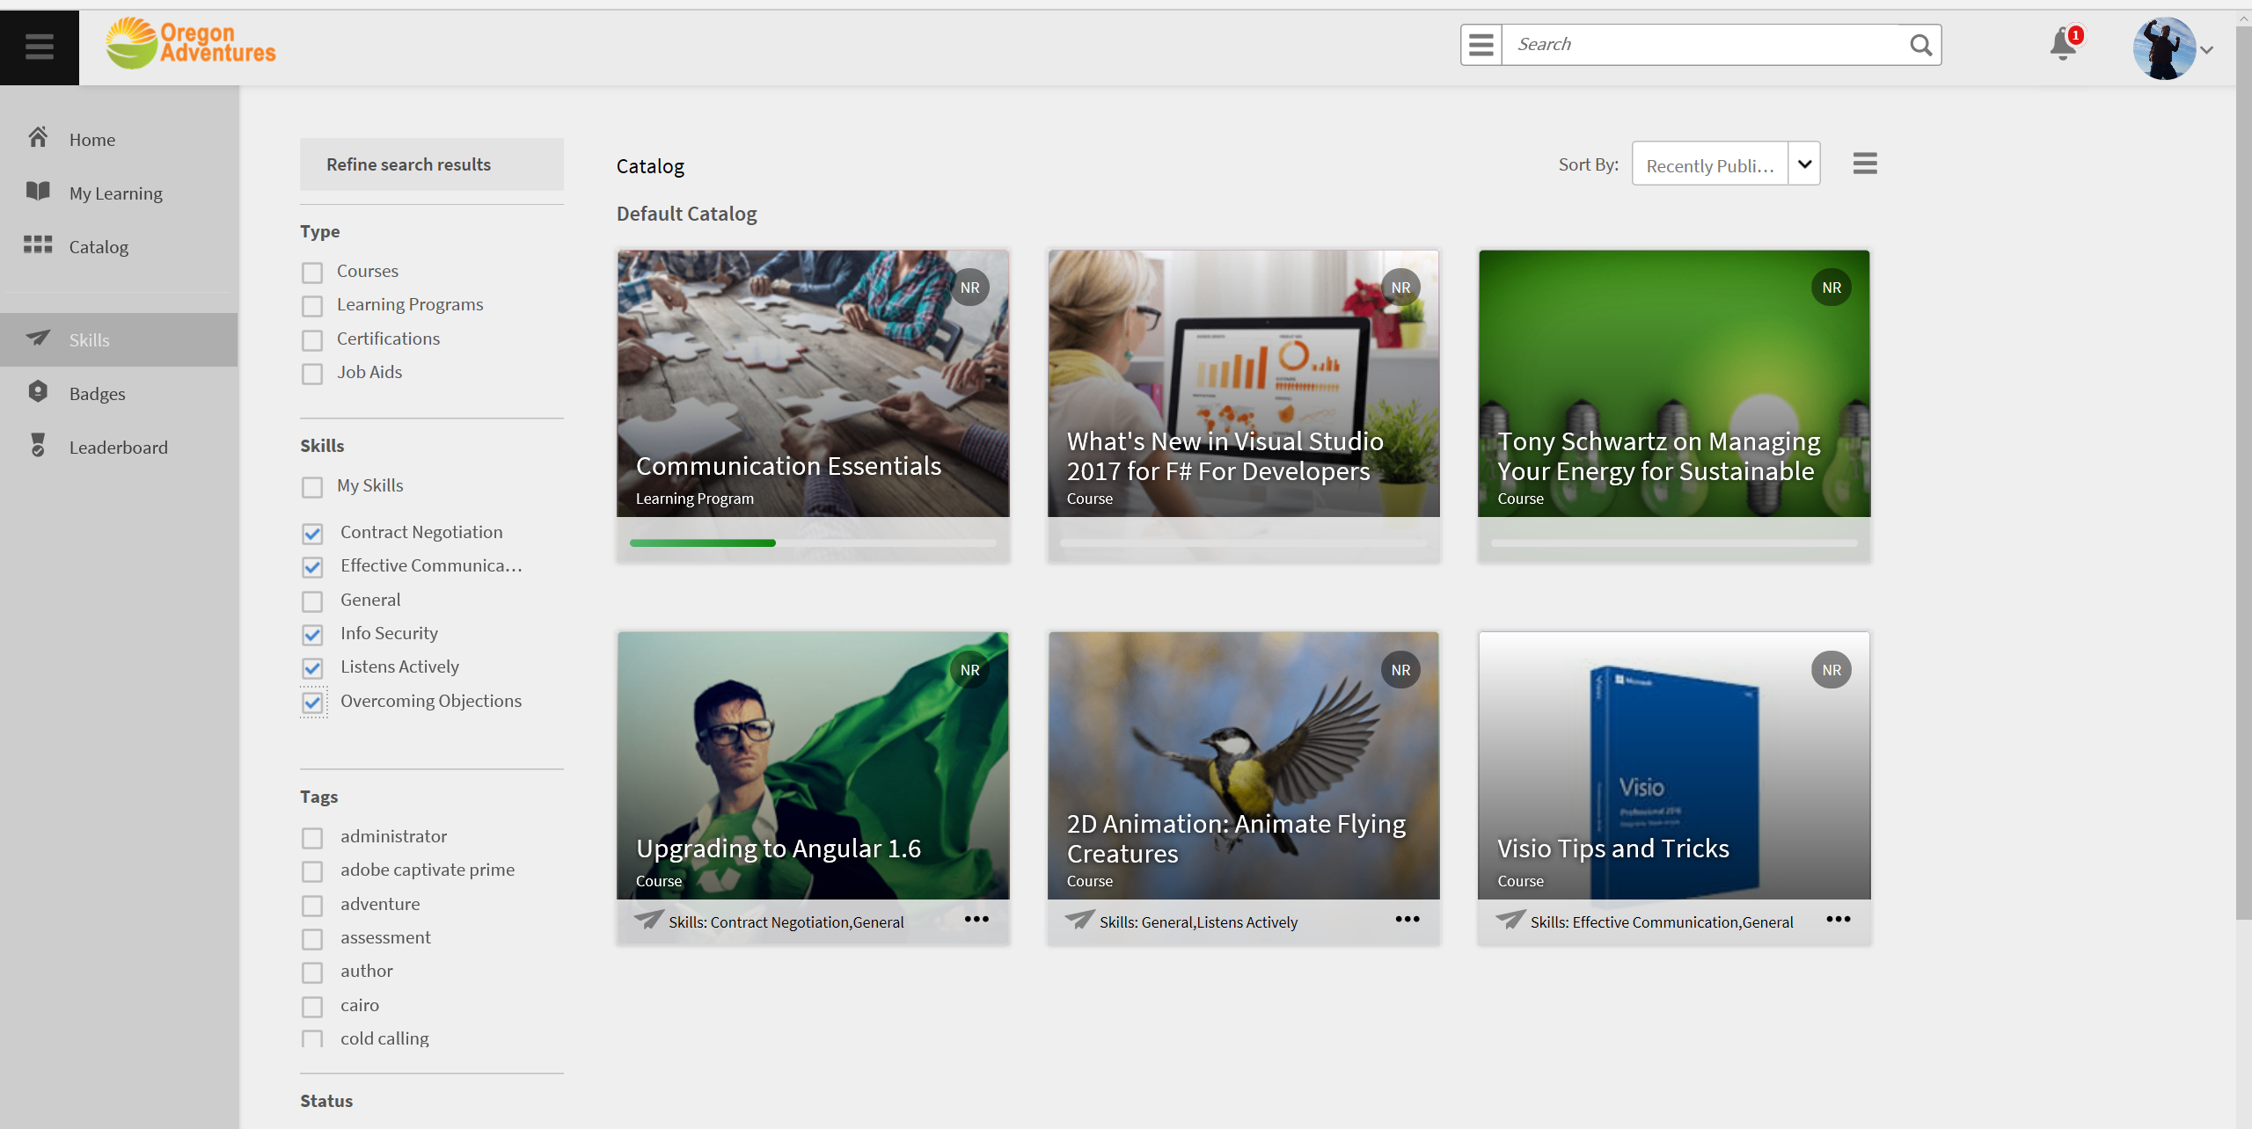Switch to list view icon beside Sort By
Viewport: 2252px width, 1129px height.
click(1864, 164)
